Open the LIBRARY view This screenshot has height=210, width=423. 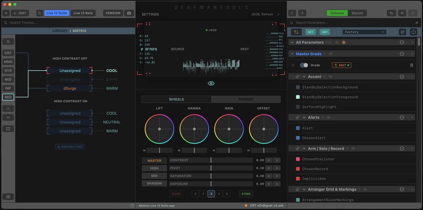point(60,31)
